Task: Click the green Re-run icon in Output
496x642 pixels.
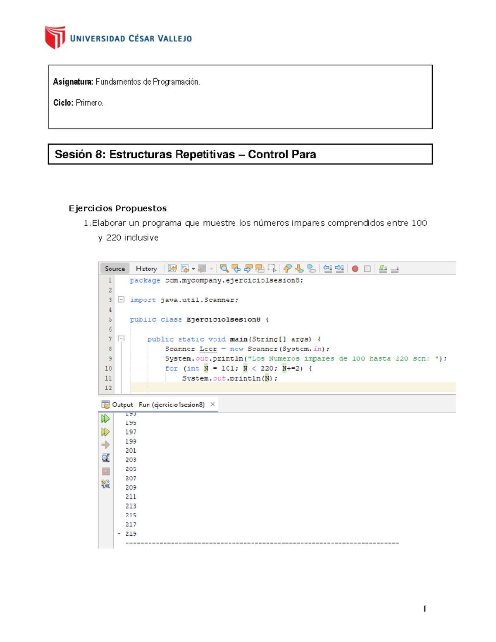Action: pyautogui.click(x=106, y=419)
